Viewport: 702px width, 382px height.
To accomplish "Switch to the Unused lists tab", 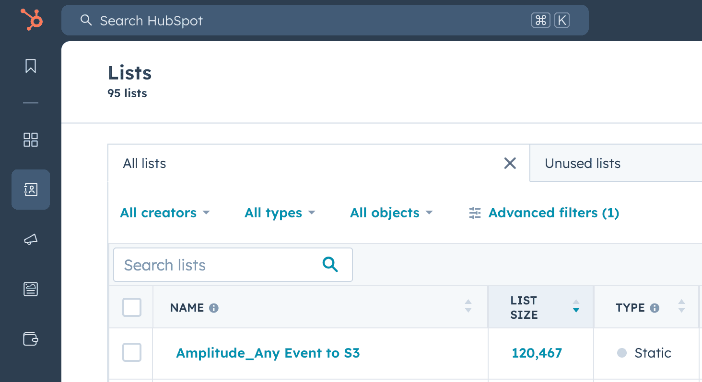I will click(x=582, y=163).
